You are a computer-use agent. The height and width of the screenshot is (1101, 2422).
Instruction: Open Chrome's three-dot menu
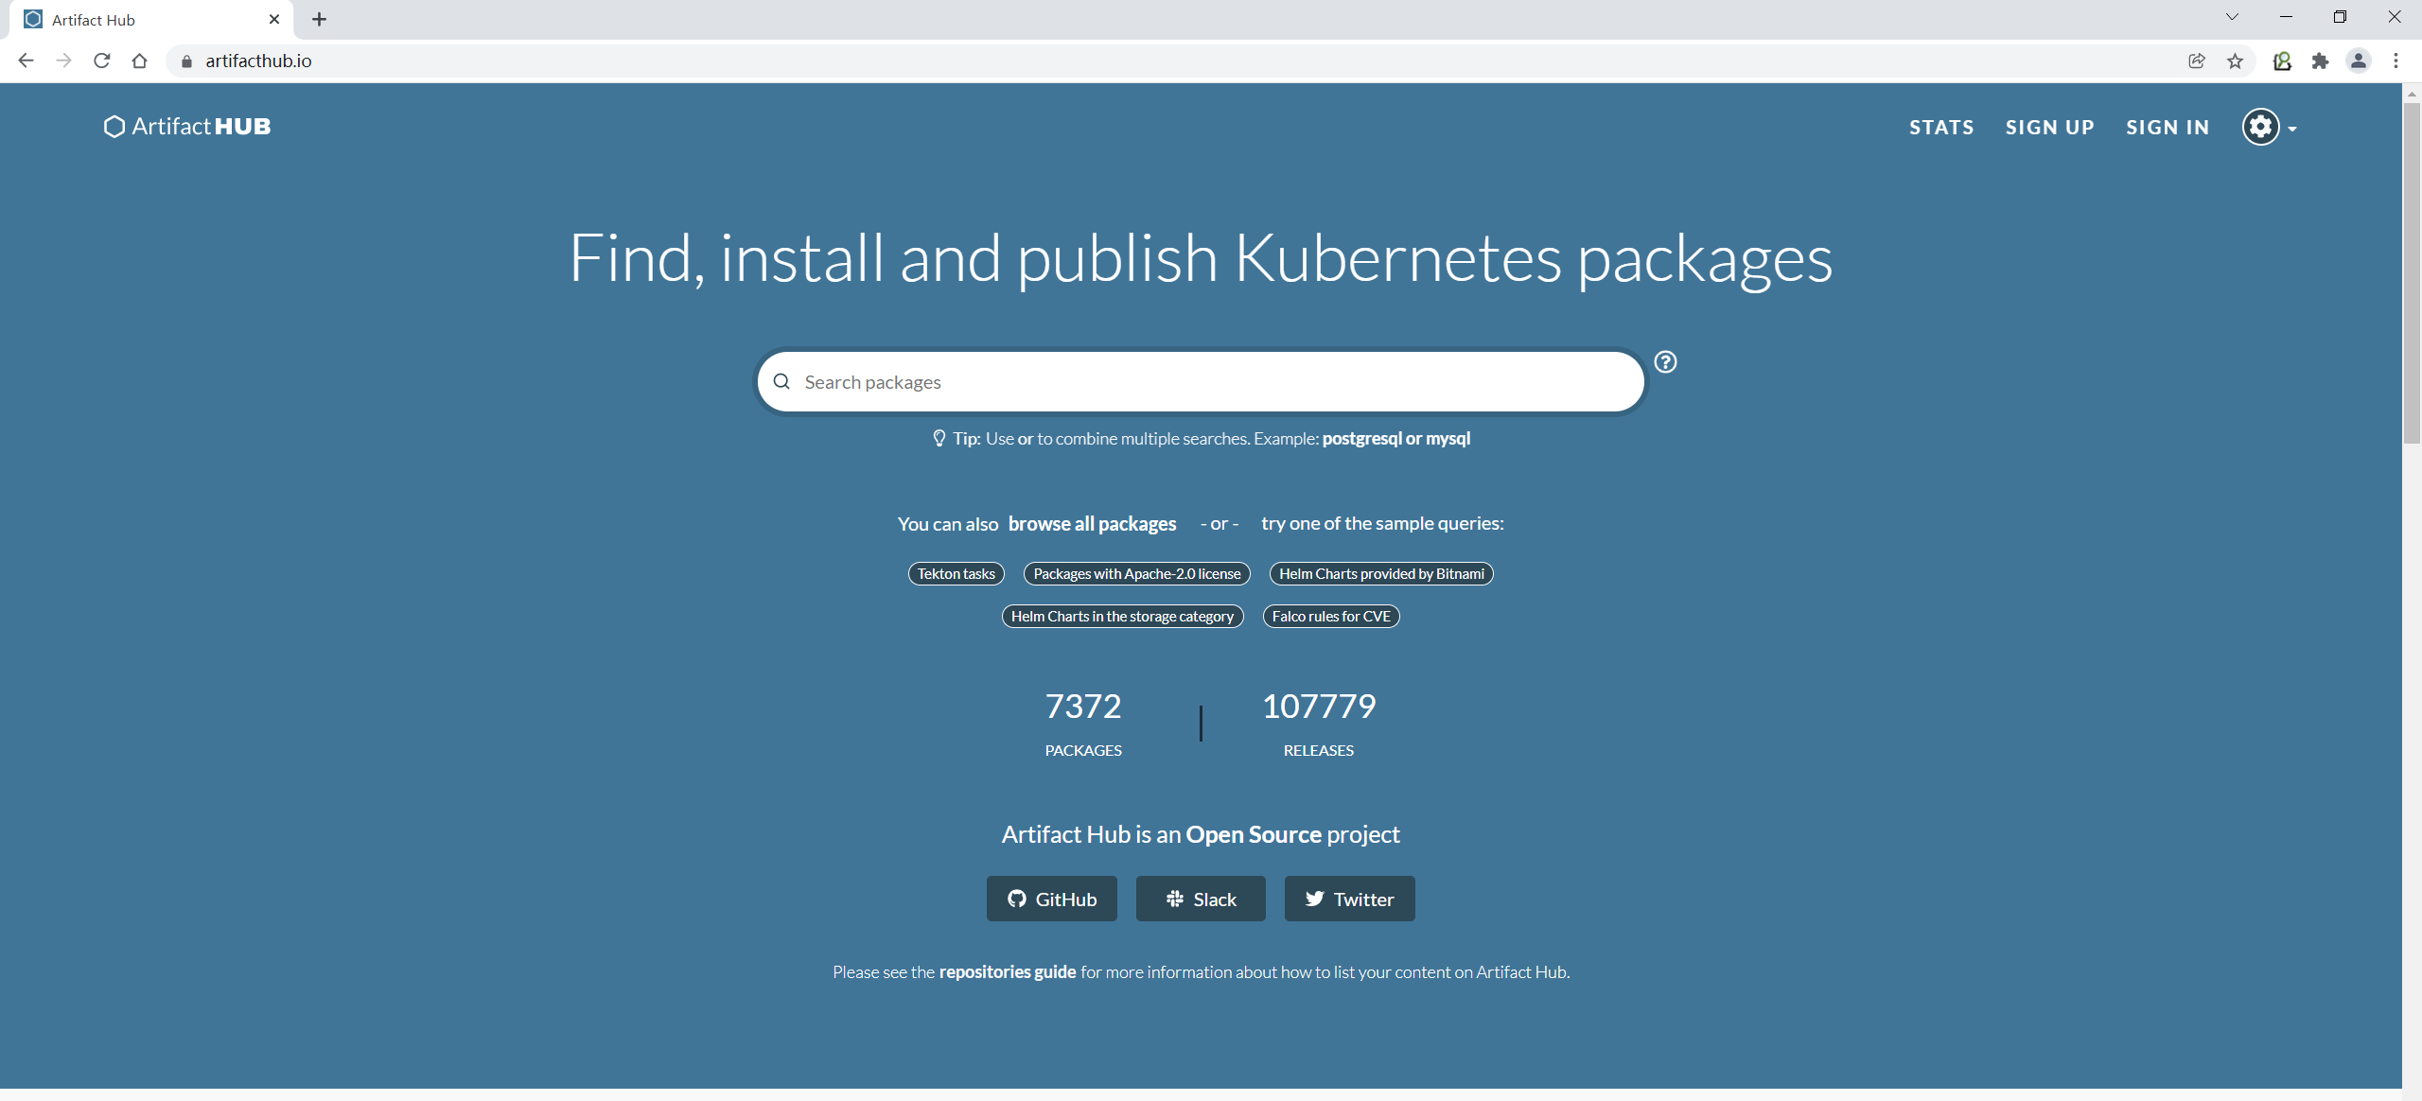pyautogui.click(x=2396, y=61)
